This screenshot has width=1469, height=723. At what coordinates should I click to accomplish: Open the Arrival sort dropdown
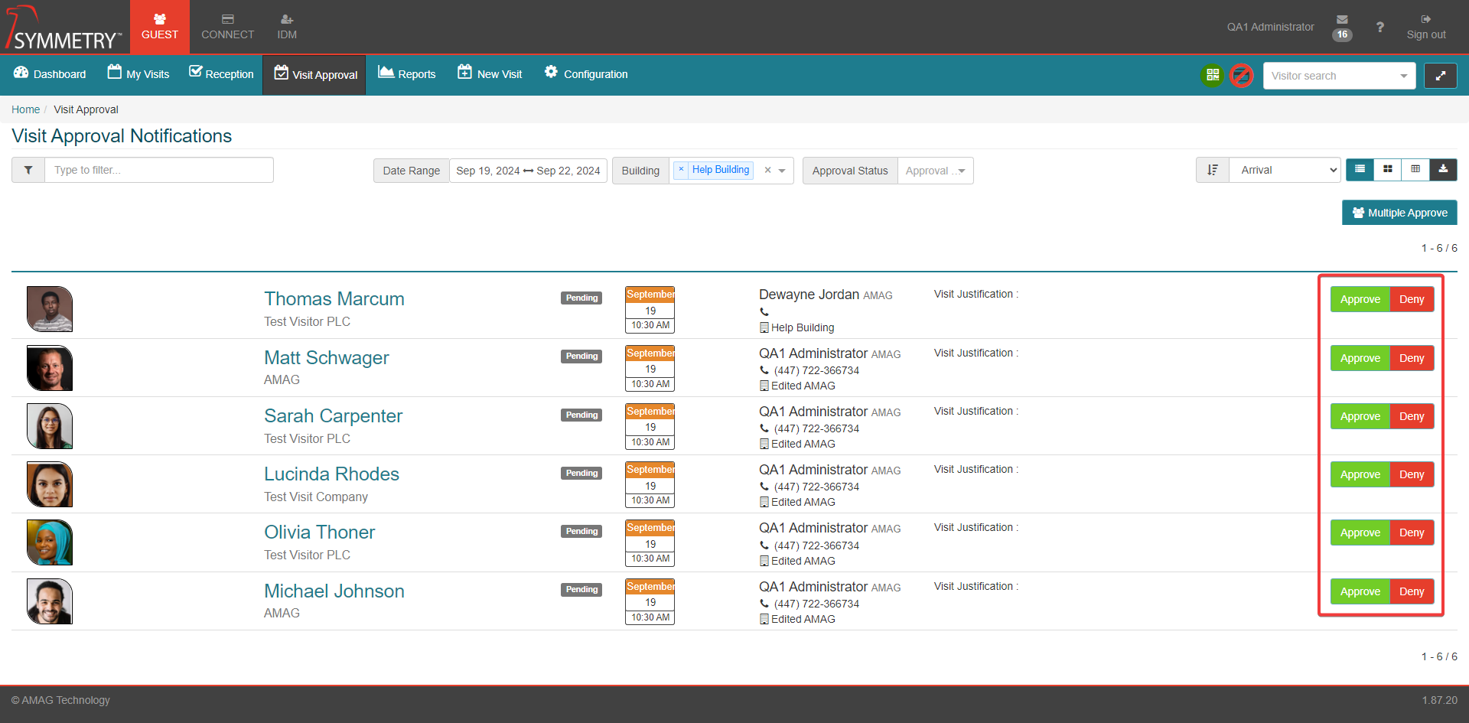click(x=1285, y=170)
